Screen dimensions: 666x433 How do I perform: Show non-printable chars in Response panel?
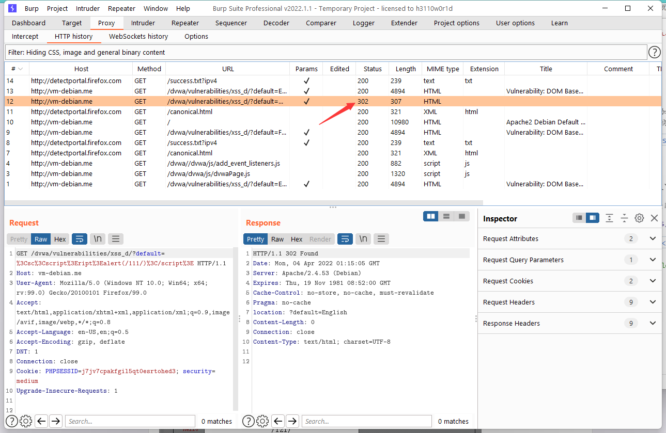363,239
